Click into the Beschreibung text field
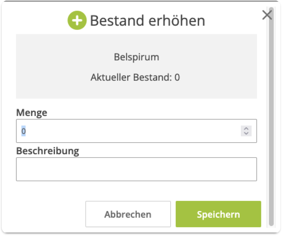282x236 pixels. (x=136, y=169)
